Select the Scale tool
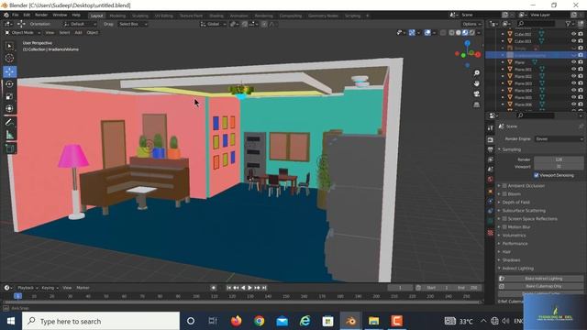This screenshot has height=330, width=587. (10, 96)
